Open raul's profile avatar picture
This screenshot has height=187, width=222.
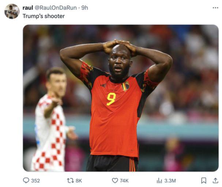pyautogui.click(x=12, y=11)
